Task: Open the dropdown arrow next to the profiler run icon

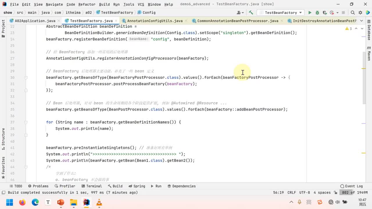Action: point(337,13)
